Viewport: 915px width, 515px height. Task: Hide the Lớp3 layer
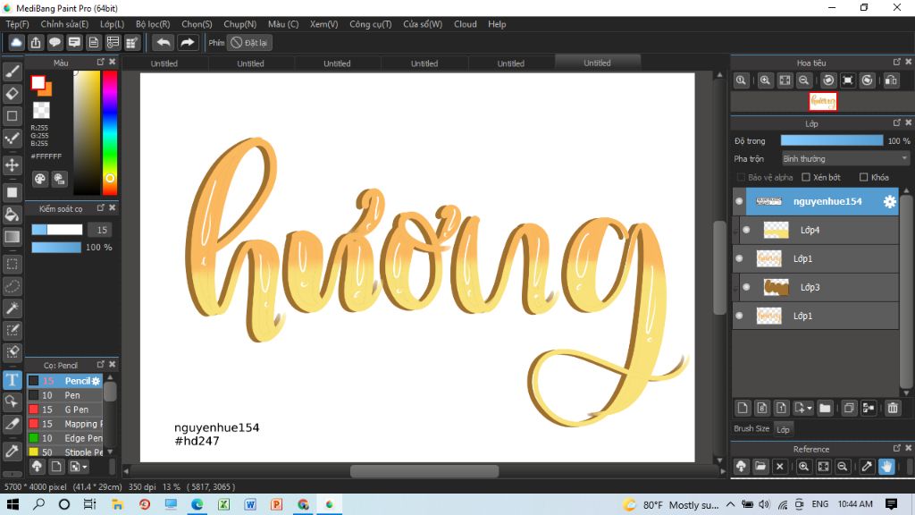point(746,288)
